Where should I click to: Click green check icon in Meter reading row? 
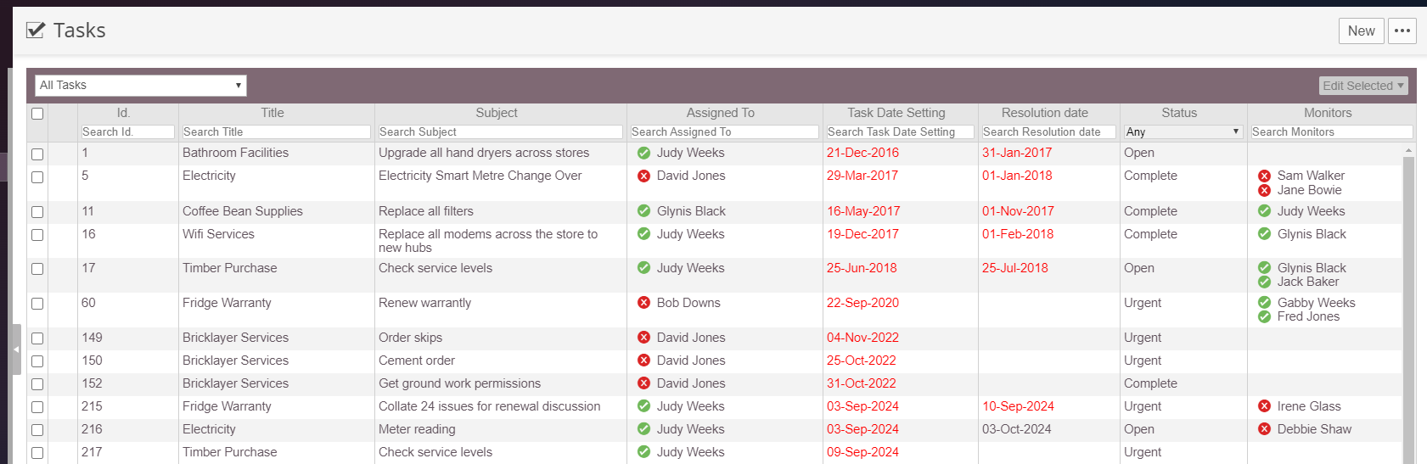click(x=644, y=429)
